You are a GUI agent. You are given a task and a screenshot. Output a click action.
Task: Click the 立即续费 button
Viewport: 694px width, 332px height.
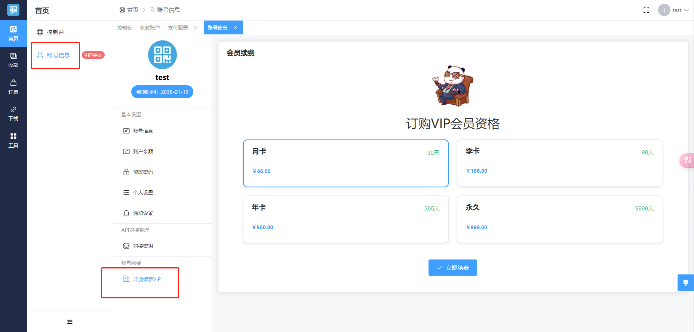click(452, 268)
